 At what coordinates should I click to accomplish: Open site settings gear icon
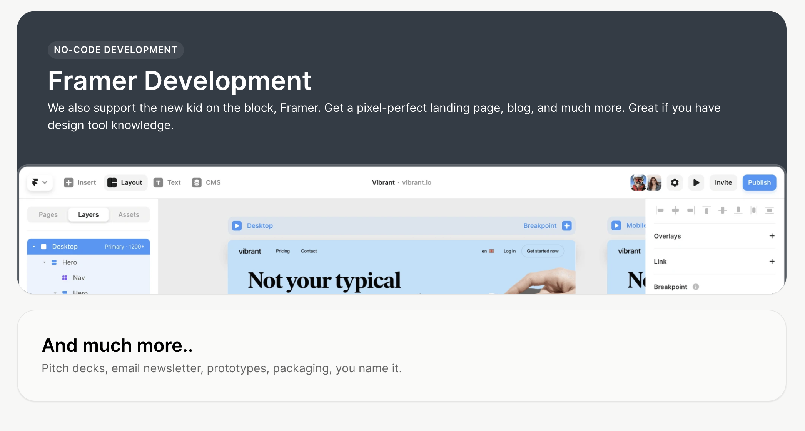coord(675,182)
